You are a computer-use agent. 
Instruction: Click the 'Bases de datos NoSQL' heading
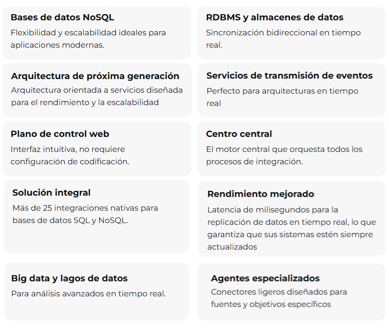62,18
